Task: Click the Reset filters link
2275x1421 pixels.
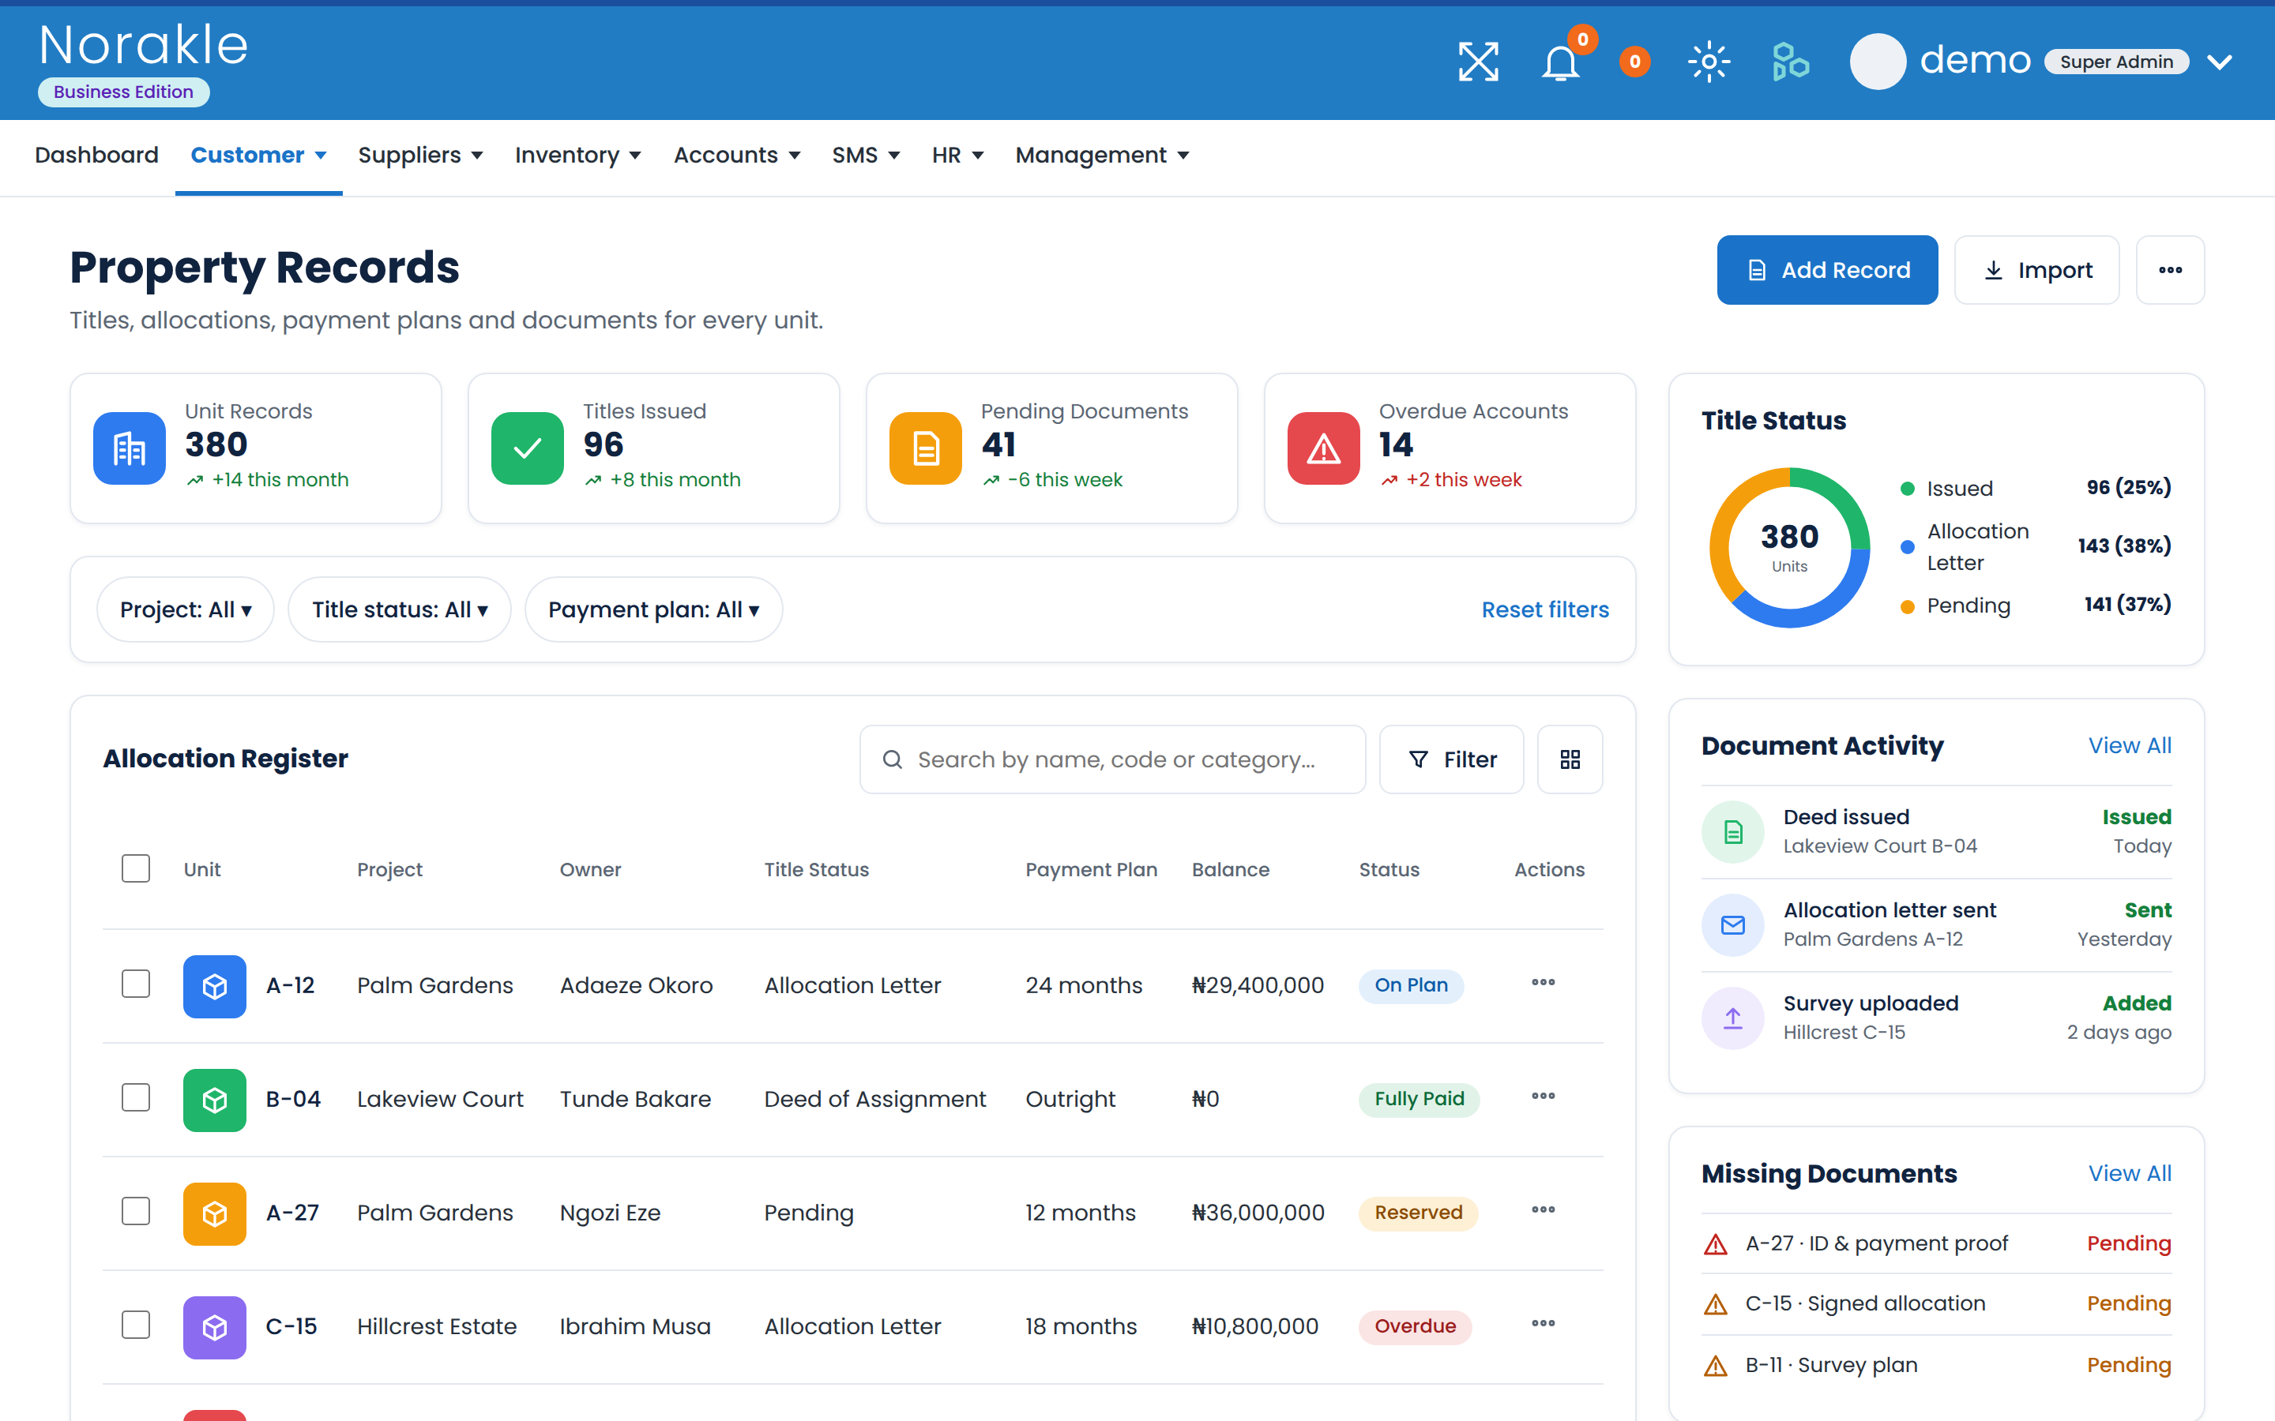Action: [1544, 610]
